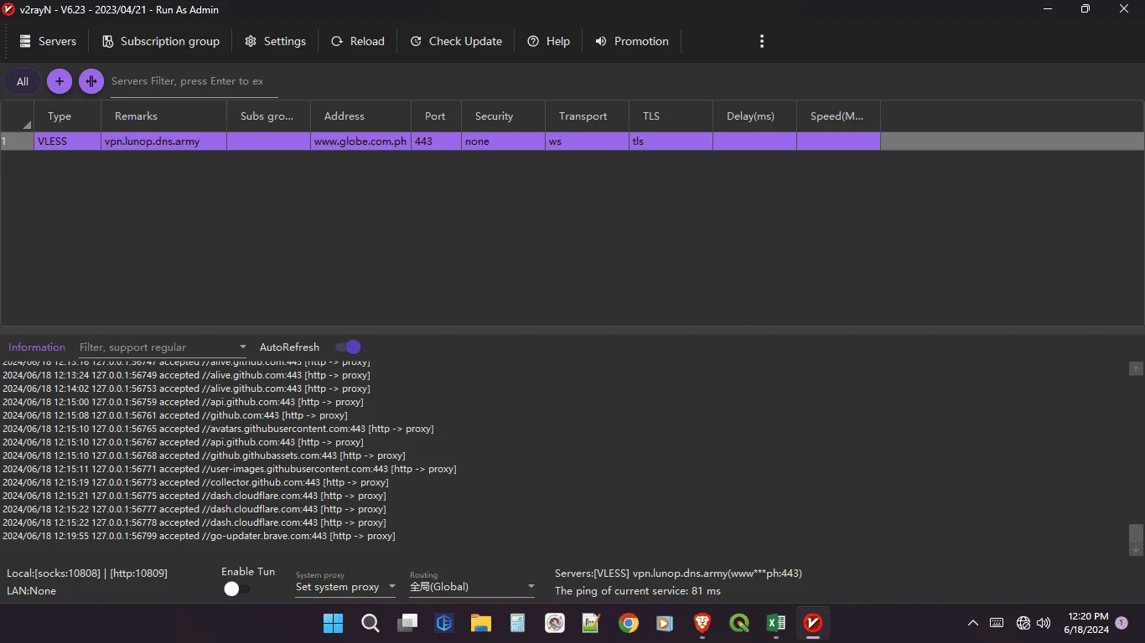Open Windows Search from taskbar
1145x643 pixels.
click(x=370, y=623)
